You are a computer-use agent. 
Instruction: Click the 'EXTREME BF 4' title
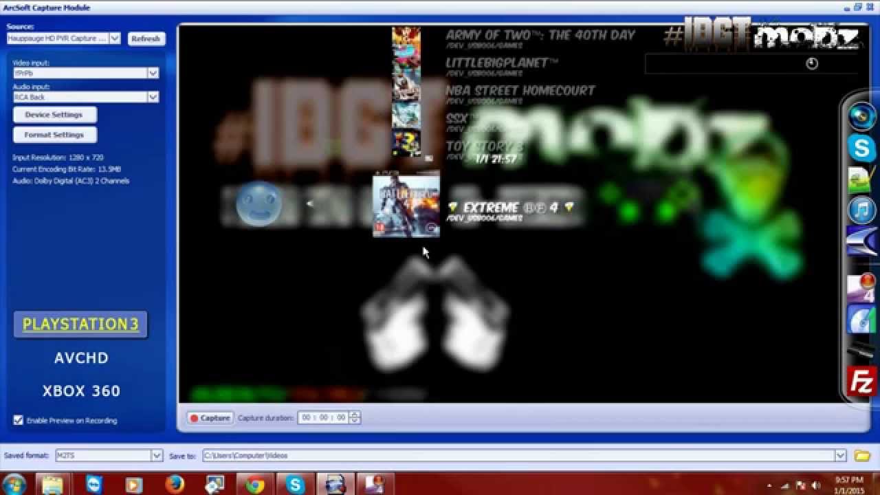[x=510, y=207]
